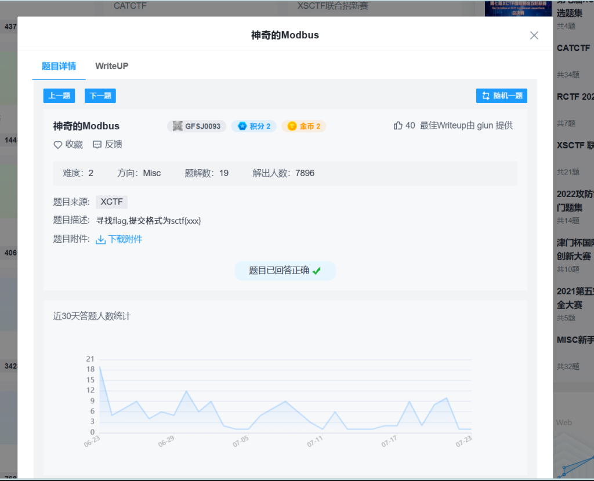Go to previous challenge with 上一题
The height and width of the screenshot is (481, 594).
59,96
